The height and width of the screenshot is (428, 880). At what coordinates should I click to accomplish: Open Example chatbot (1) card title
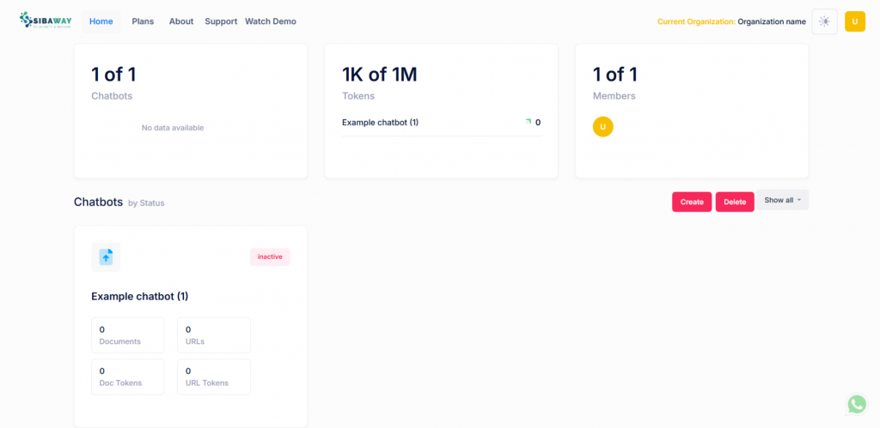140,297
